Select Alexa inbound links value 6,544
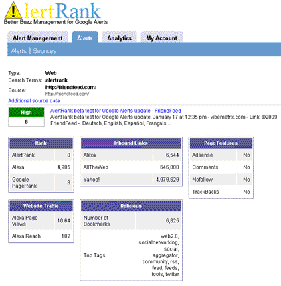 point(172,155)
